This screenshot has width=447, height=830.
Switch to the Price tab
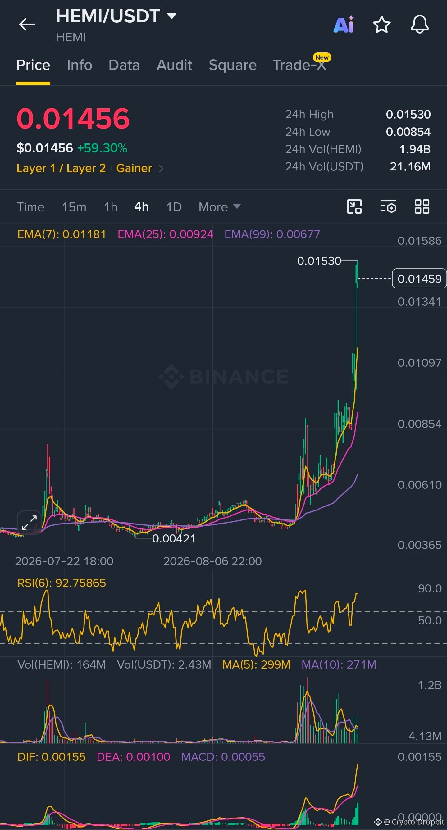[33, 65]
